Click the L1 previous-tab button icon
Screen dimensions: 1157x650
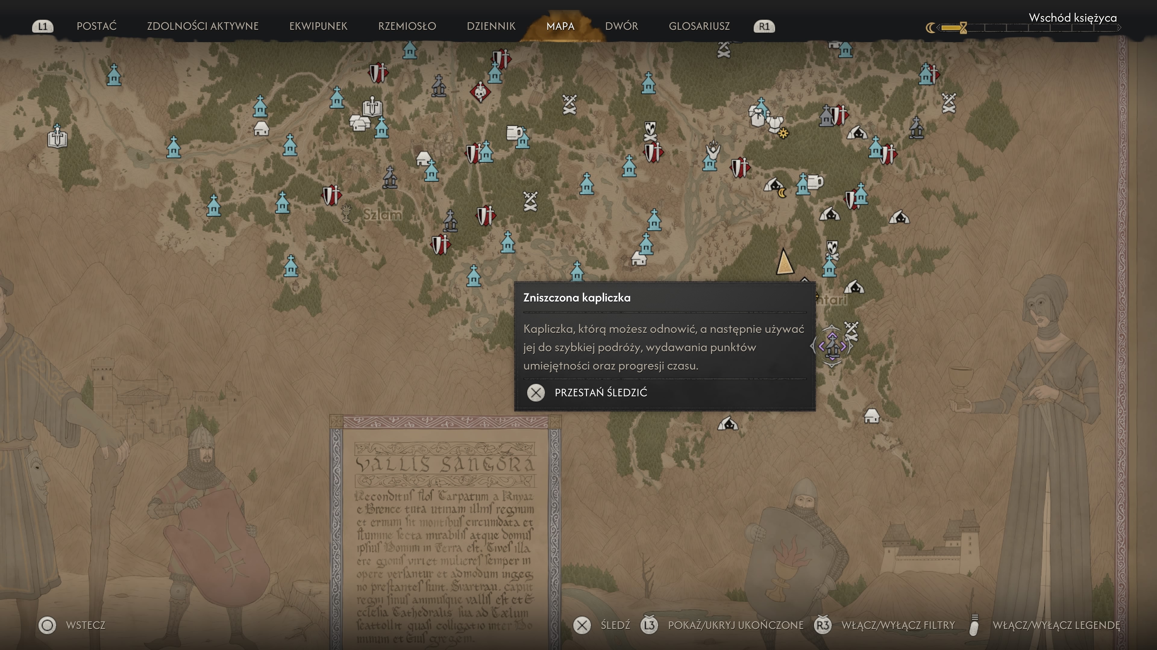pos(43,26)
